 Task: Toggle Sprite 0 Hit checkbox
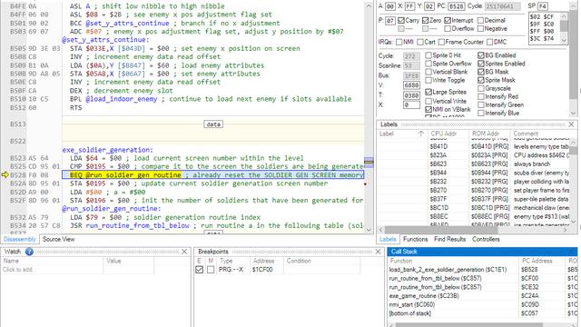tap(428, 55)
